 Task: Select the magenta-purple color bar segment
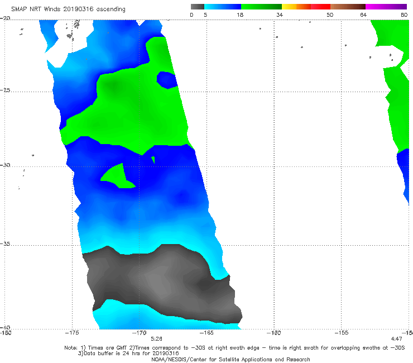[x=386, y=7]
